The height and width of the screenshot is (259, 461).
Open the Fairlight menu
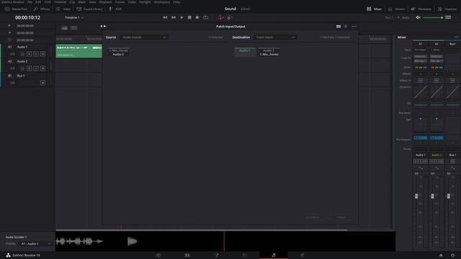[145, 2]
